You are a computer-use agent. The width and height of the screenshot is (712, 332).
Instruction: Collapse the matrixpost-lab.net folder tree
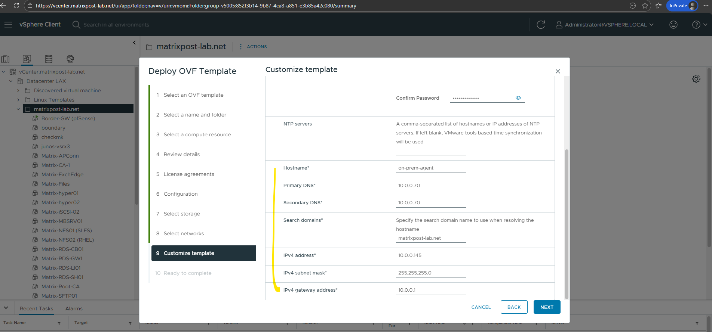pyautogui.click(x=18, y=109)
